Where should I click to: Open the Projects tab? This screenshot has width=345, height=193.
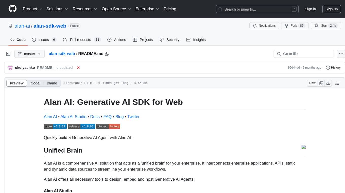[x=143, y=40]
